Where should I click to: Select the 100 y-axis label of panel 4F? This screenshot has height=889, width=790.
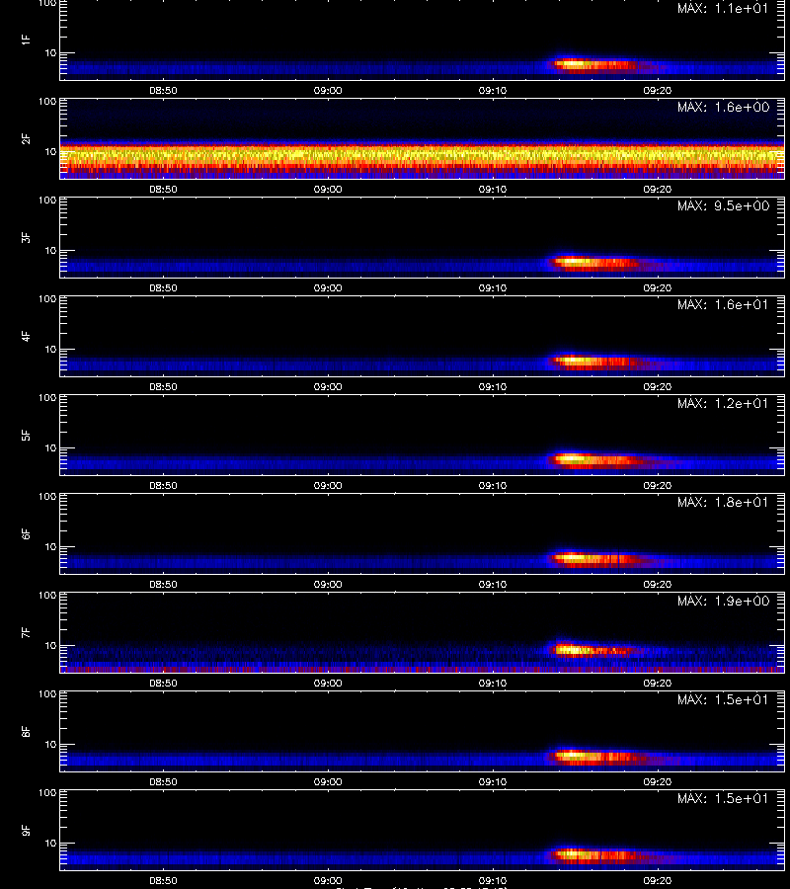[47, 298]
